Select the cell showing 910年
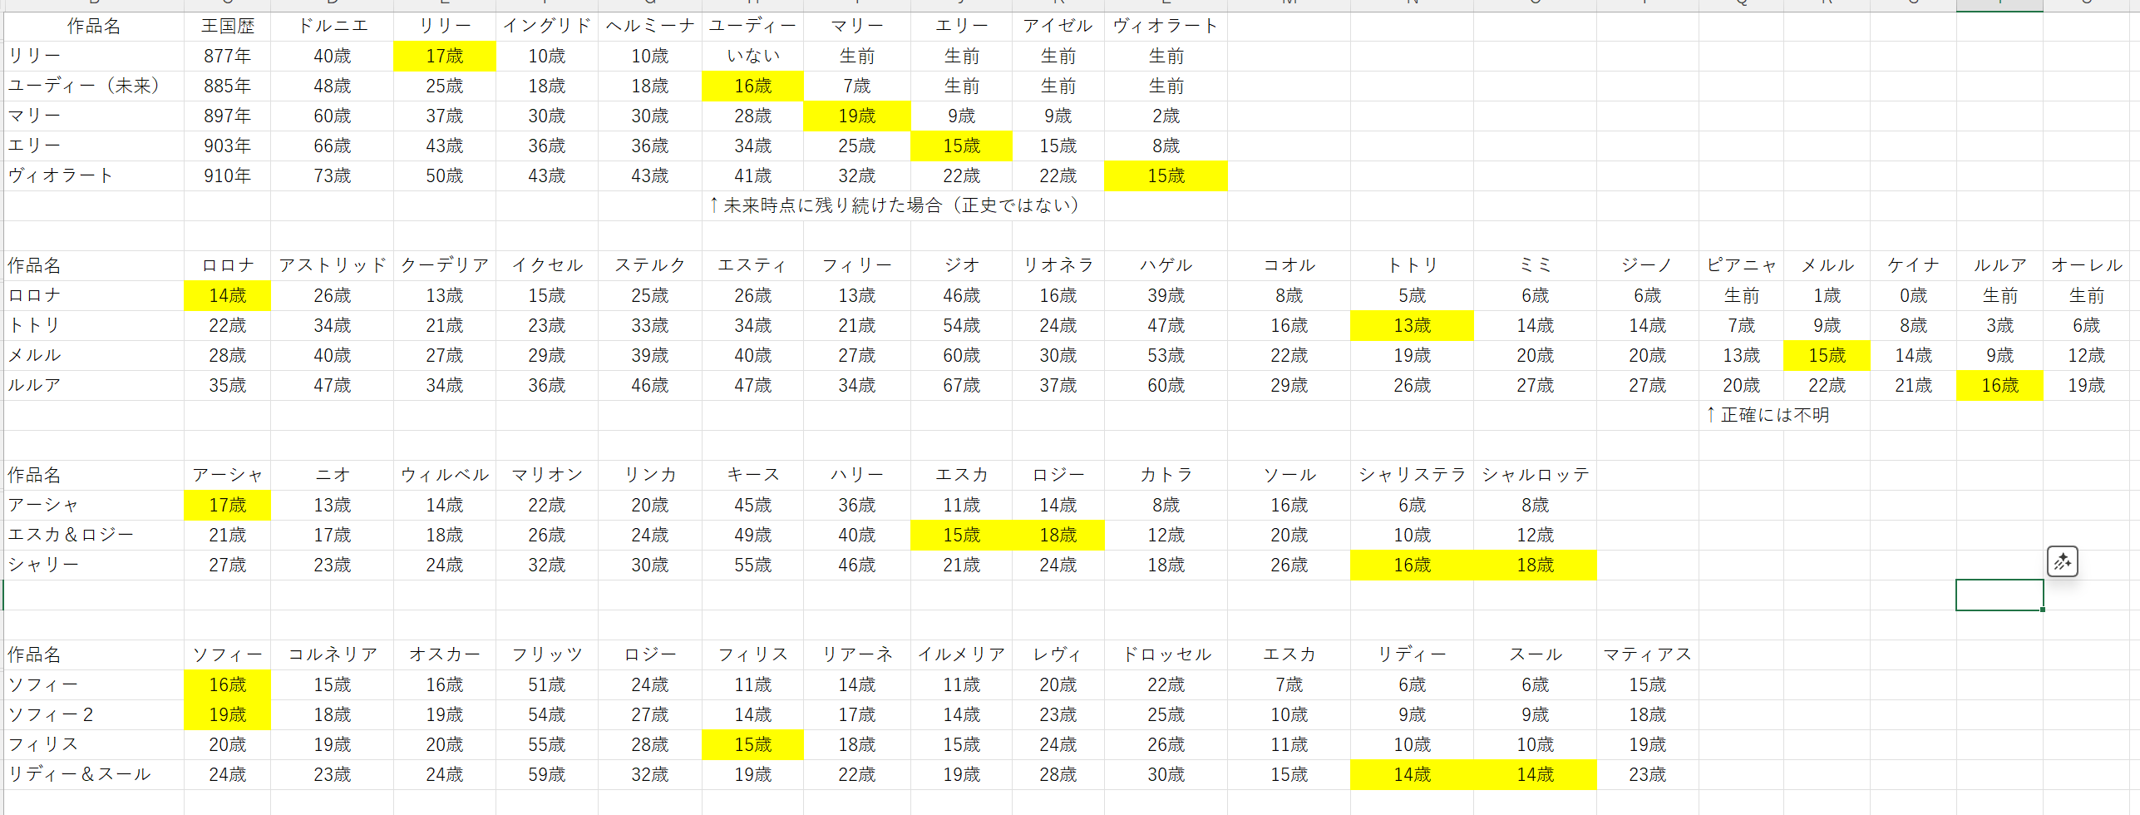The width and height of the screenshot is (2140, 815). coord(227,175)
